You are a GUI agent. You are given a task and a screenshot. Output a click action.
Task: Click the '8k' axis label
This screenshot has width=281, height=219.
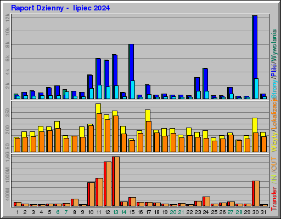(x=7, y=45)
